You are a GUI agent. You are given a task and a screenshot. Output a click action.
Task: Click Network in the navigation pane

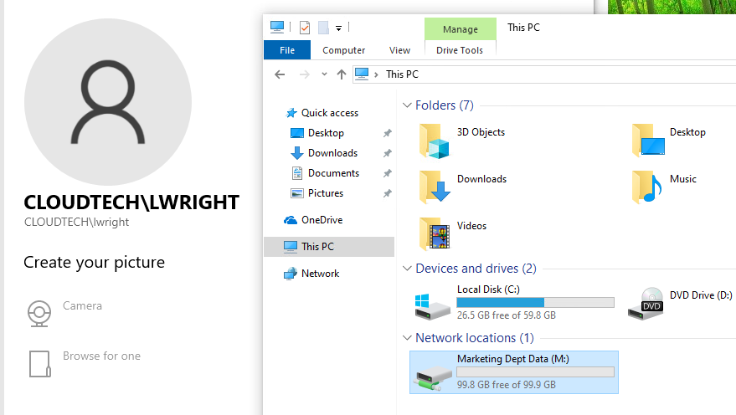tap(320, 274)
